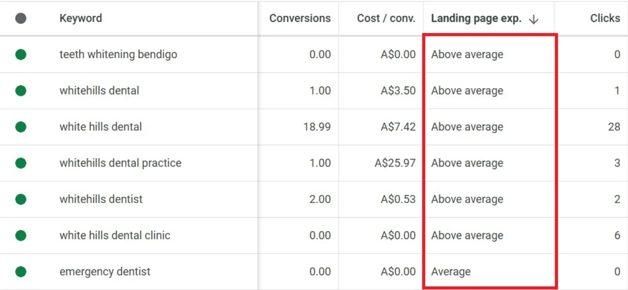
Task: Click status dot for whitehills dental practice
Action: (21, 163)
